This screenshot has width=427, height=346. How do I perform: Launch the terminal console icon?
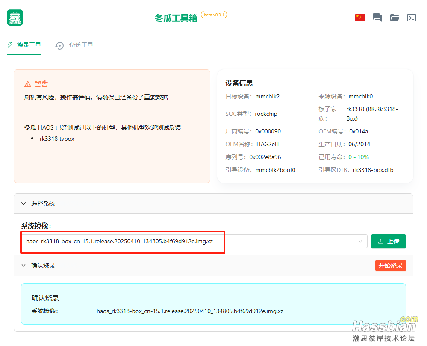(412, 18)
